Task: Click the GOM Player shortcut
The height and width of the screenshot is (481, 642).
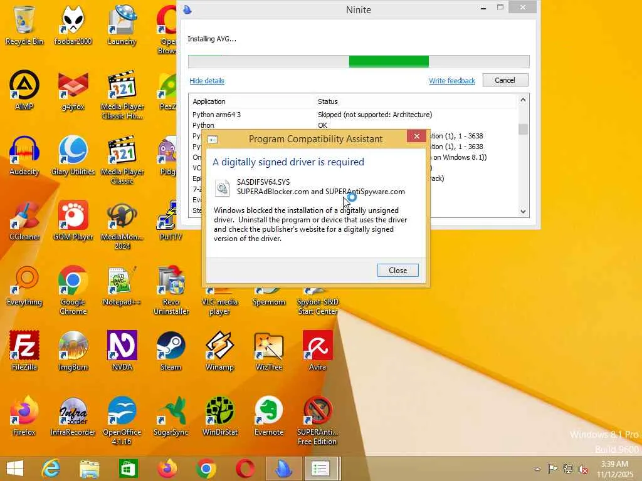Action: click(x=73, y=221)
